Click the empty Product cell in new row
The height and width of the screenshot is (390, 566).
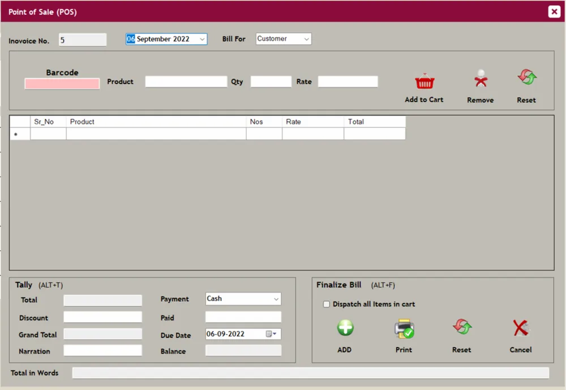coord(156,134)
